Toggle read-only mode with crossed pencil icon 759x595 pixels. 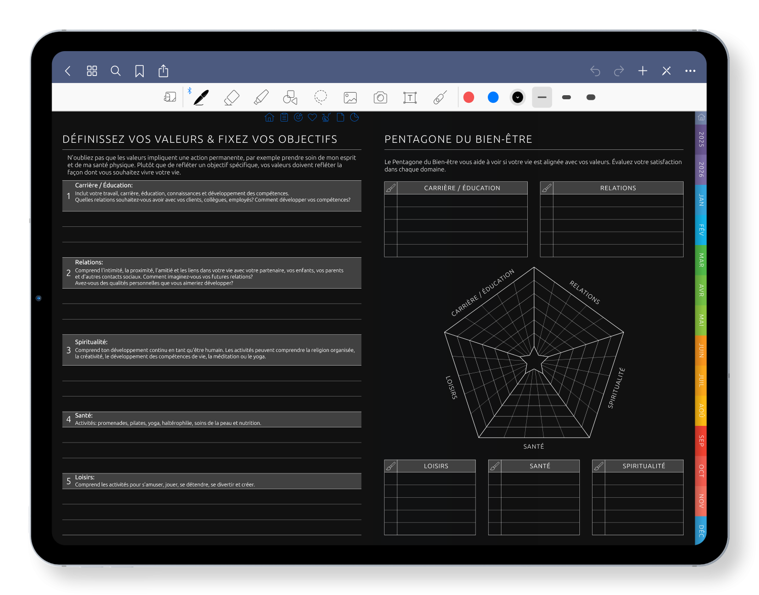coord(666,71)
